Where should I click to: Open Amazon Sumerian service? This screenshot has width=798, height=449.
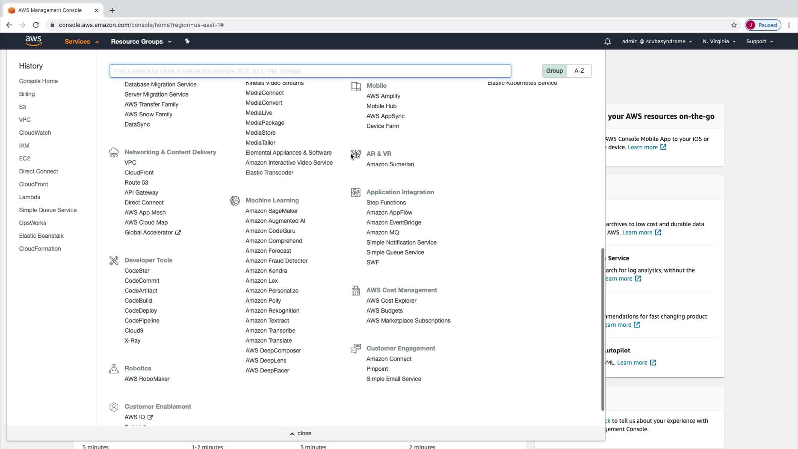pyautogui.click(x=390, y=164)
